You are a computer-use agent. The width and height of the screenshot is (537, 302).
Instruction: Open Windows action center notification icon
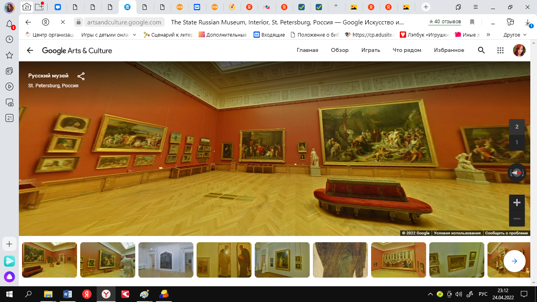point(524,294)
